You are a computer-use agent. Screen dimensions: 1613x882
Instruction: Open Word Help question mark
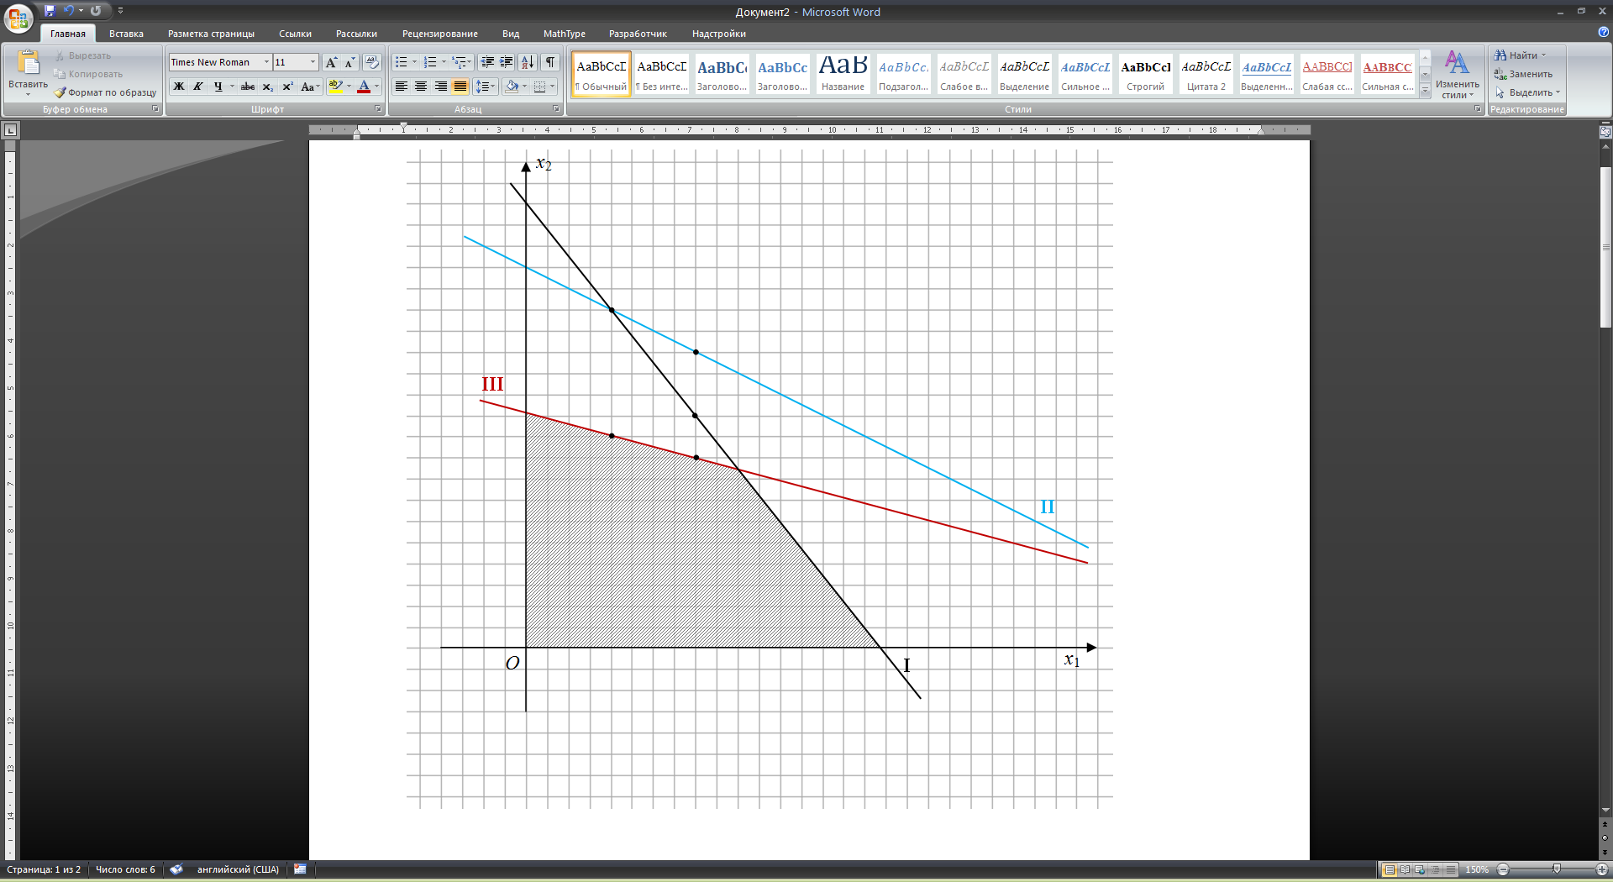(1604, 33)
